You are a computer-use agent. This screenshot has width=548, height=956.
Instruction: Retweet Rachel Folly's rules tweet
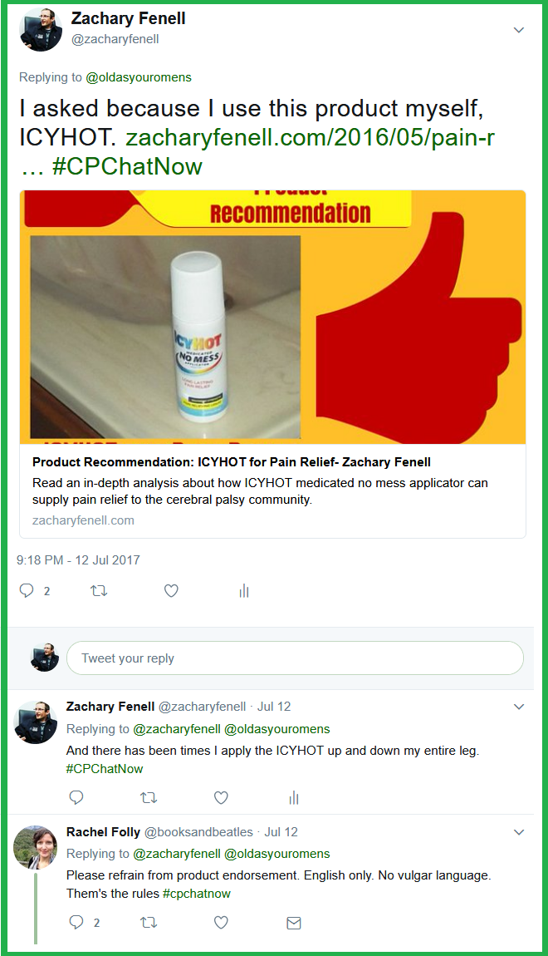pos(149,923)
